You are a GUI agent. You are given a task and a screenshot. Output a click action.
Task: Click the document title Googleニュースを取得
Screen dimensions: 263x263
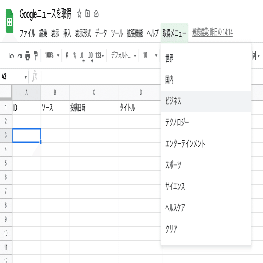click(x=45, y=14)
